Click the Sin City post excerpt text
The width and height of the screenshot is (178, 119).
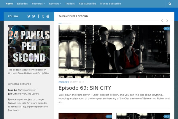pyautogui.click(x=114, y=98)
